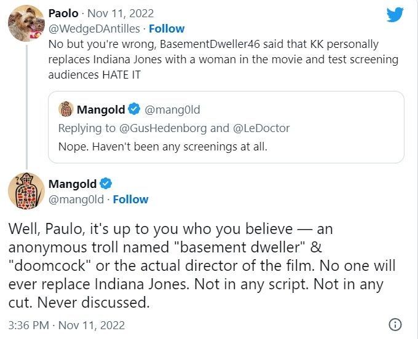Open the tweet info icon

coord(395,324)
